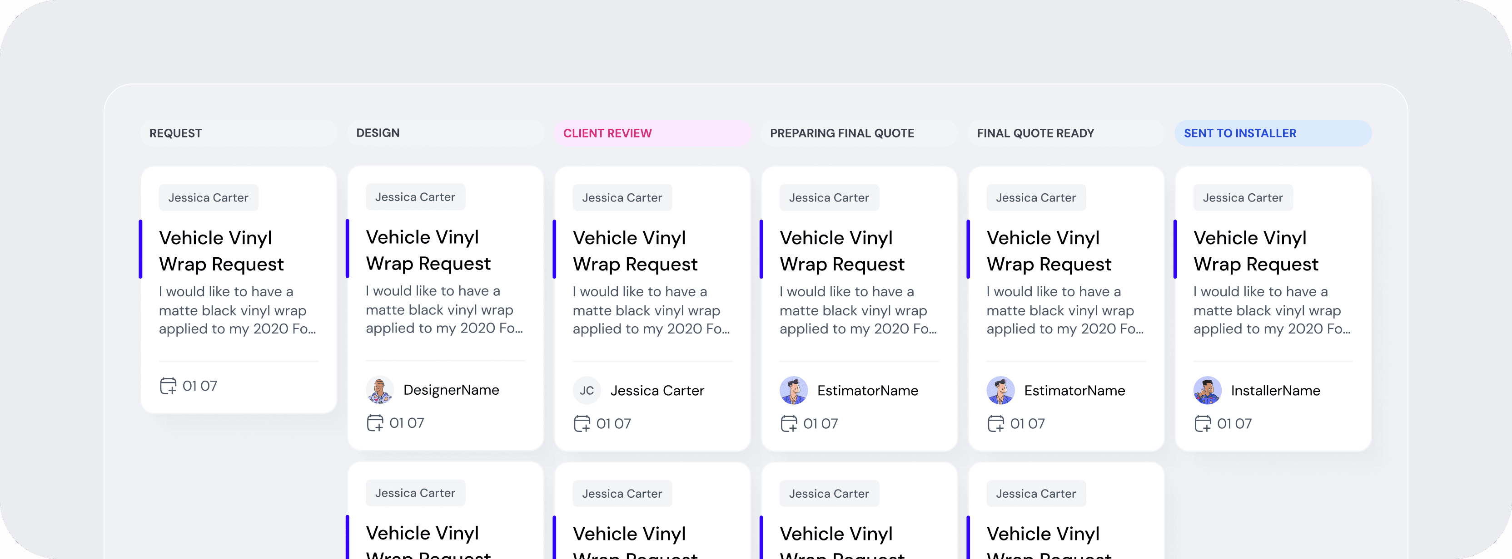
Task: Click JC initials avatar in Client Review
Action: [x=587, y=390]
